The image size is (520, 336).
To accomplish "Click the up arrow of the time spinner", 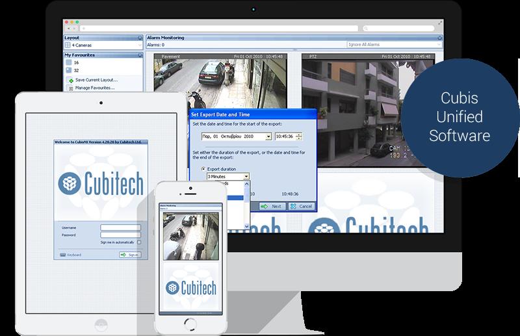I will pos(299,135).
